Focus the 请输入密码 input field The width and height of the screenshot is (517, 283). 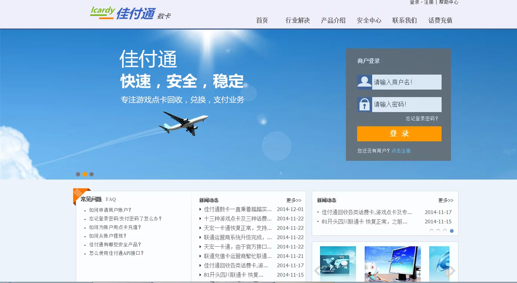pos(407,105)
